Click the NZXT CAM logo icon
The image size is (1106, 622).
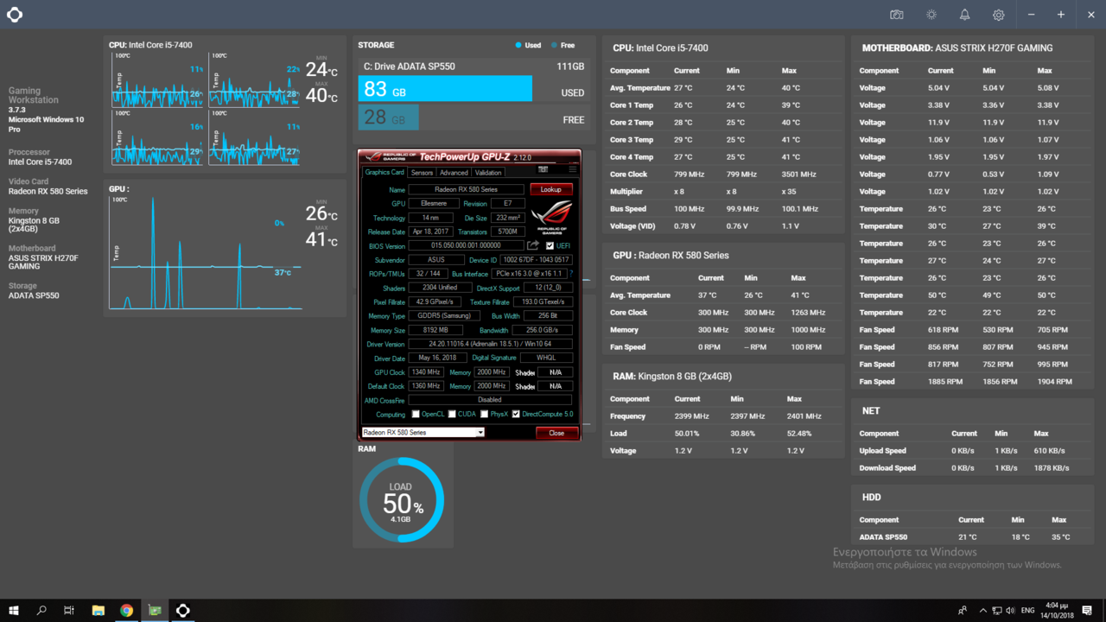pyautogui.click(x=15, y=15)
